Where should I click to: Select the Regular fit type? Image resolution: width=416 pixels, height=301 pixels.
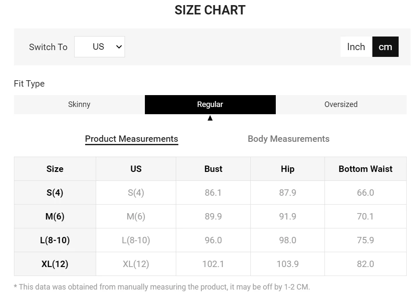click(210, 104)
